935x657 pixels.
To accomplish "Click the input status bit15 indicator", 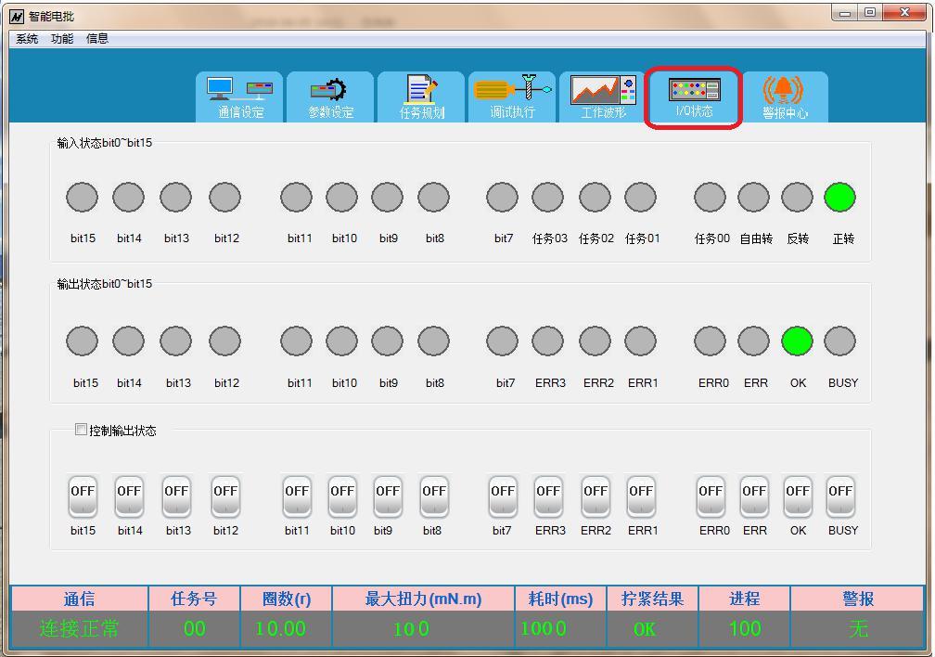I will click(x=82, y=197).
